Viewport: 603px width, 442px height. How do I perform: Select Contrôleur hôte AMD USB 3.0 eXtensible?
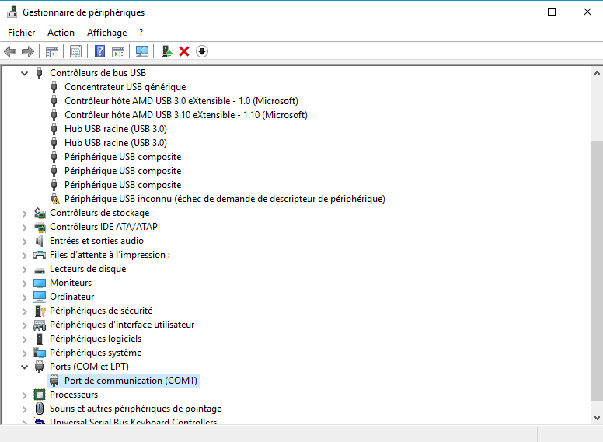point(181,101)
